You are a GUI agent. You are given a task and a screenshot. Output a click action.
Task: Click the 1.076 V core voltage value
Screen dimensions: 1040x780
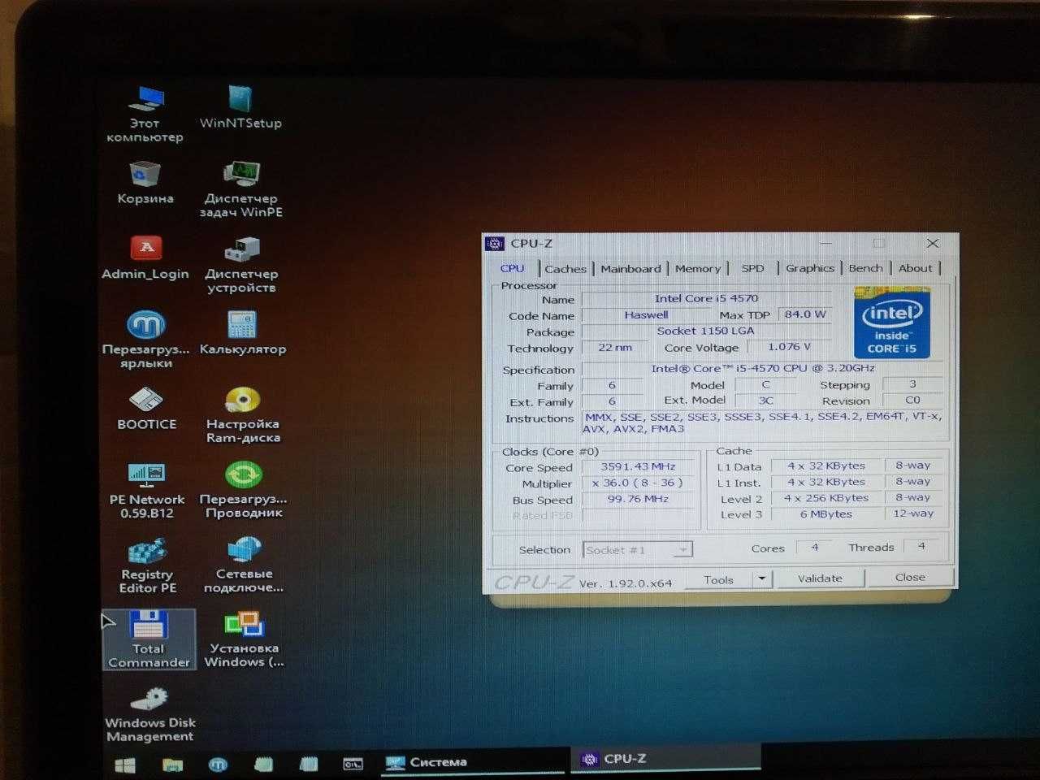pos(789,347)
